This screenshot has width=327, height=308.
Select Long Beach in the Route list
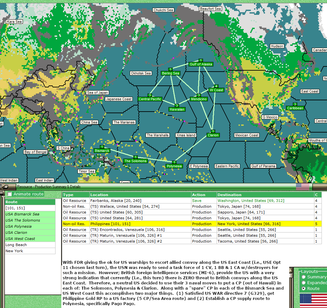pyautogui.click(x=30, y=245)
